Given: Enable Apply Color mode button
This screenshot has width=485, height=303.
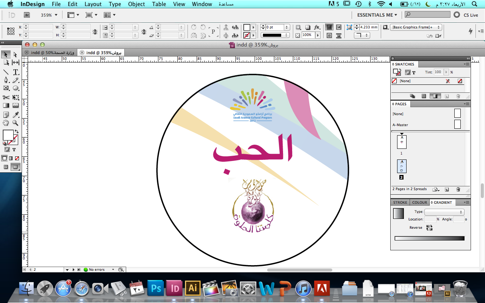Looking at the screenshot, I should click(5, 158).
